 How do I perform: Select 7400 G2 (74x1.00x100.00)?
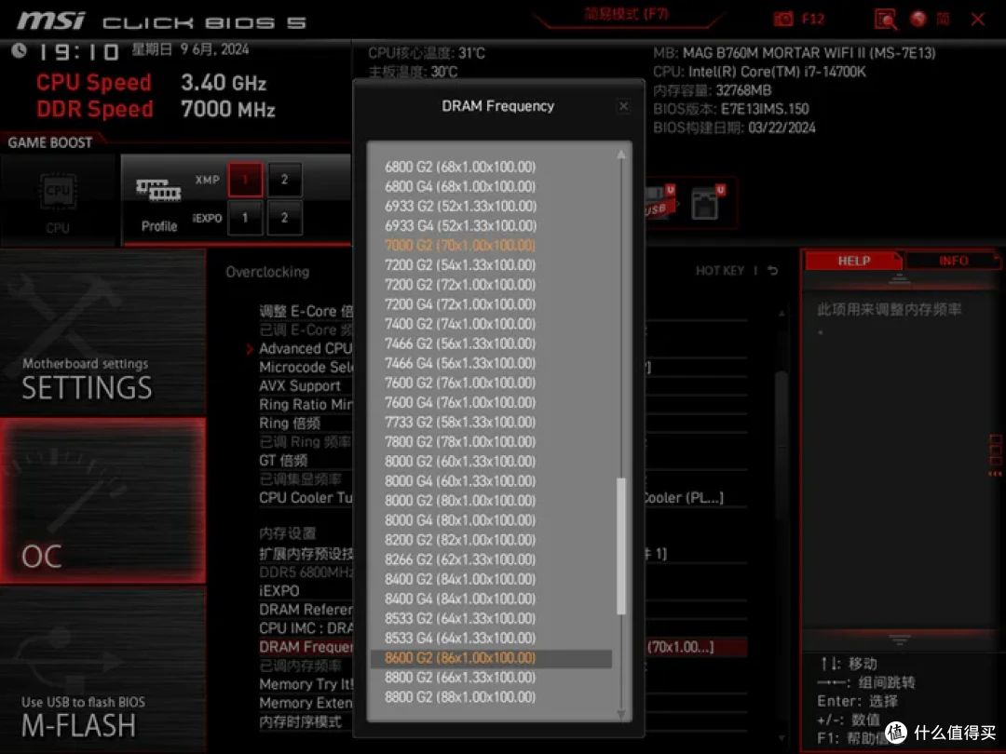[x=459, y=324]
